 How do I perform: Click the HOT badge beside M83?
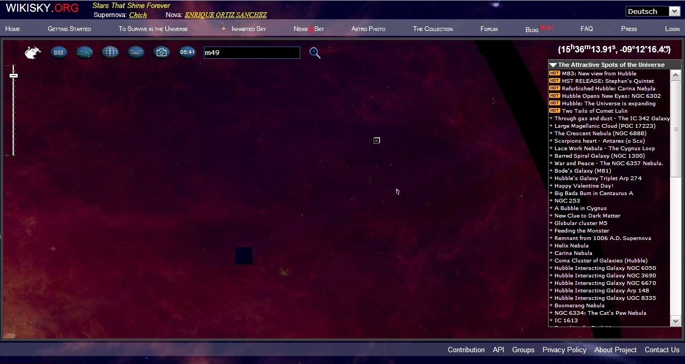554,73
